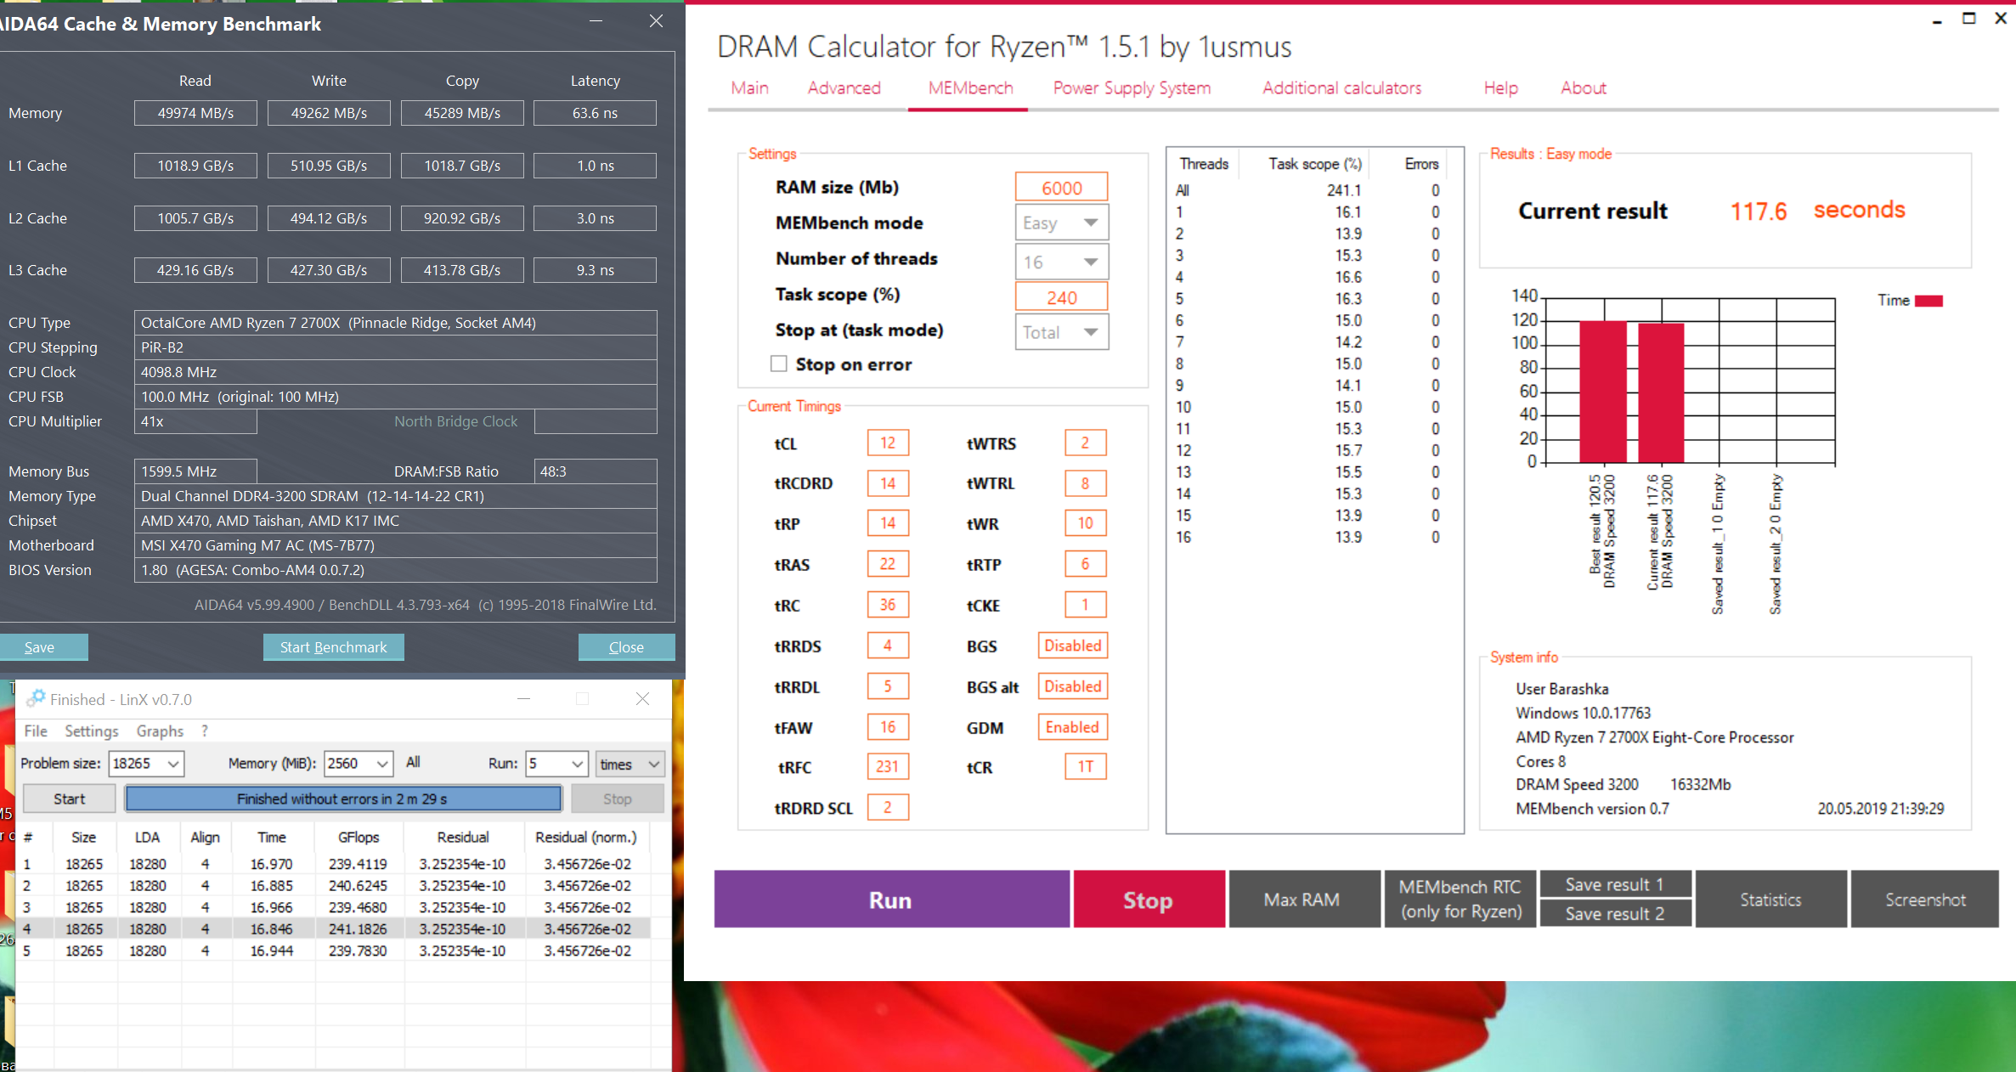Screen dimensions: 2016x1072
Task: Click Start Benchmark in AIDA64
Action: [333, 647]
